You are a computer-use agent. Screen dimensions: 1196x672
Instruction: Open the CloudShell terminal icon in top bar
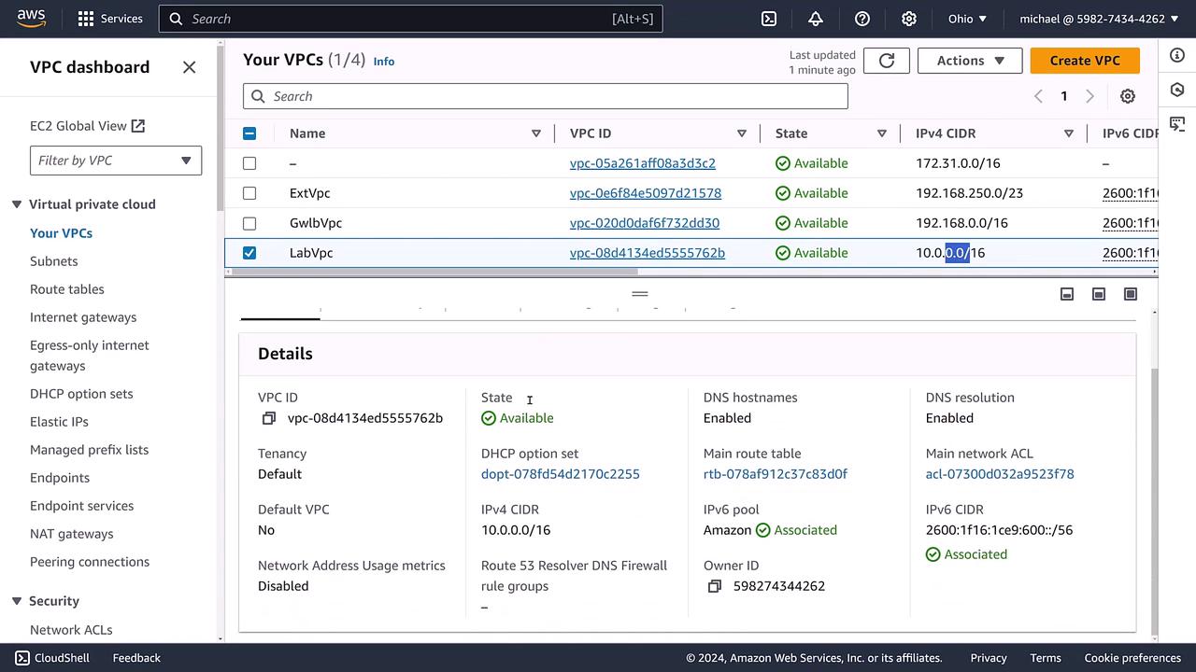(769, 19)
